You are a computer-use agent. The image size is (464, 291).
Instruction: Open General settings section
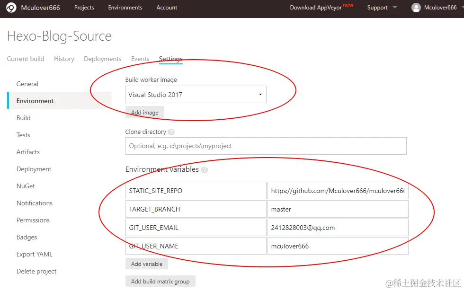27,84
